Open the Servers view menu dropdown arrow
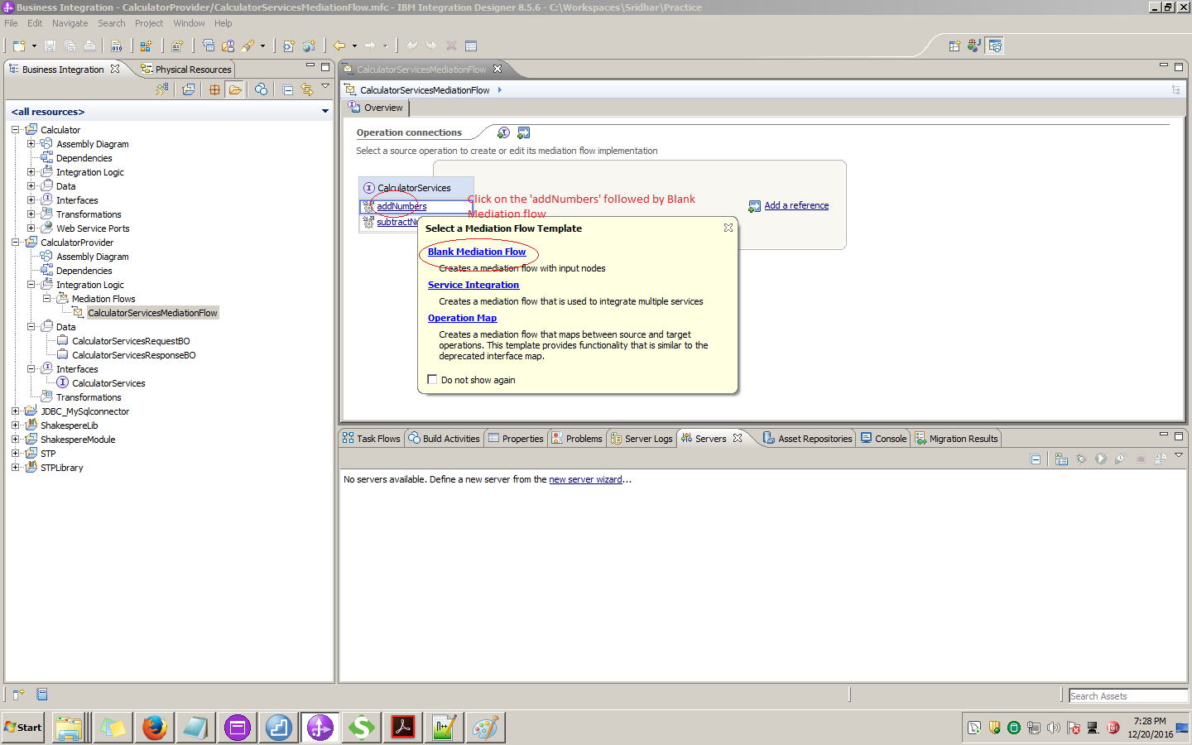The image size is (1192, 745). [1179, 455]
